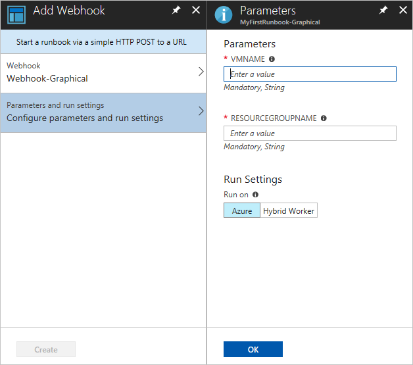Show info tooltip for Run on
Image resolution: width=413 pixels, height=365 pixels.
255,195
